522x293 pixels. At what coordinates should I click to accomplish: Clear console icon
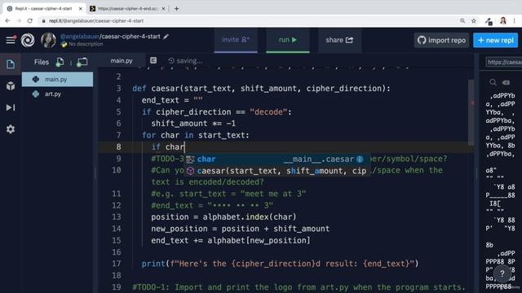(x=506, y=82)
